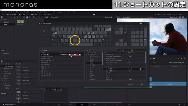Click the speaker volume icon under viewer
Screen dimensions: 188x106
tap(170, 62)
